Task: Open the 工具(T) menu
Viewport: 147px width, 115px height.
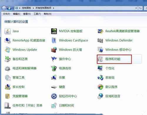Action: pyautogui.click(x=37, y=14)
